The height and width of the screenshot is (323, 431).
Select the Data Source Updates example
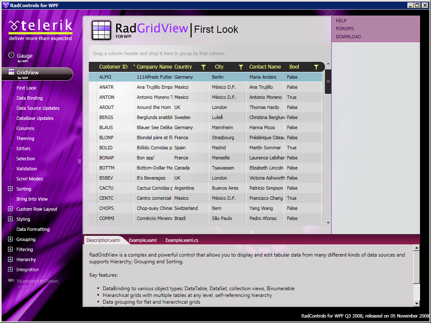pos(38,108)
